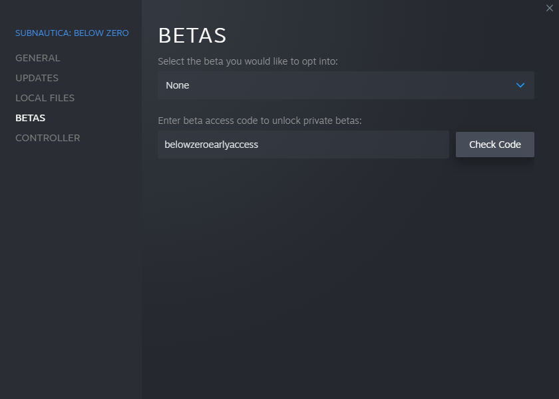Screen dimensions: 559x399
Task: Switch to the Updates tab
Action: (37, 78)
